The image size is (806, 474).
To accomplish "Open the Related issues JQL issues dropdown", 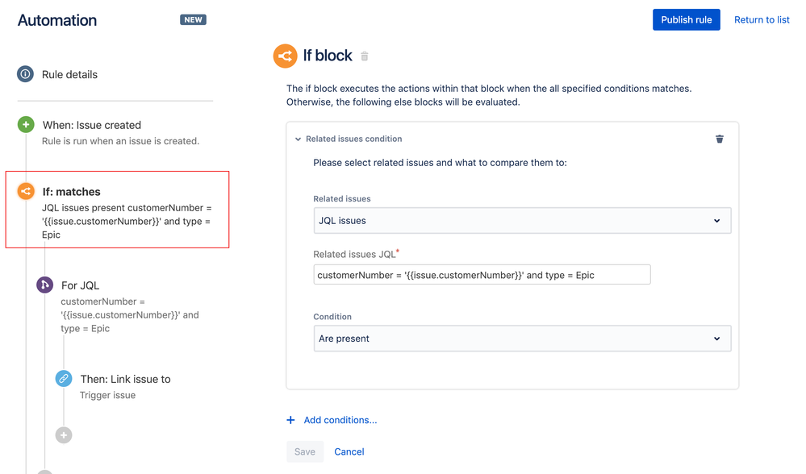I will coord(522,221).
